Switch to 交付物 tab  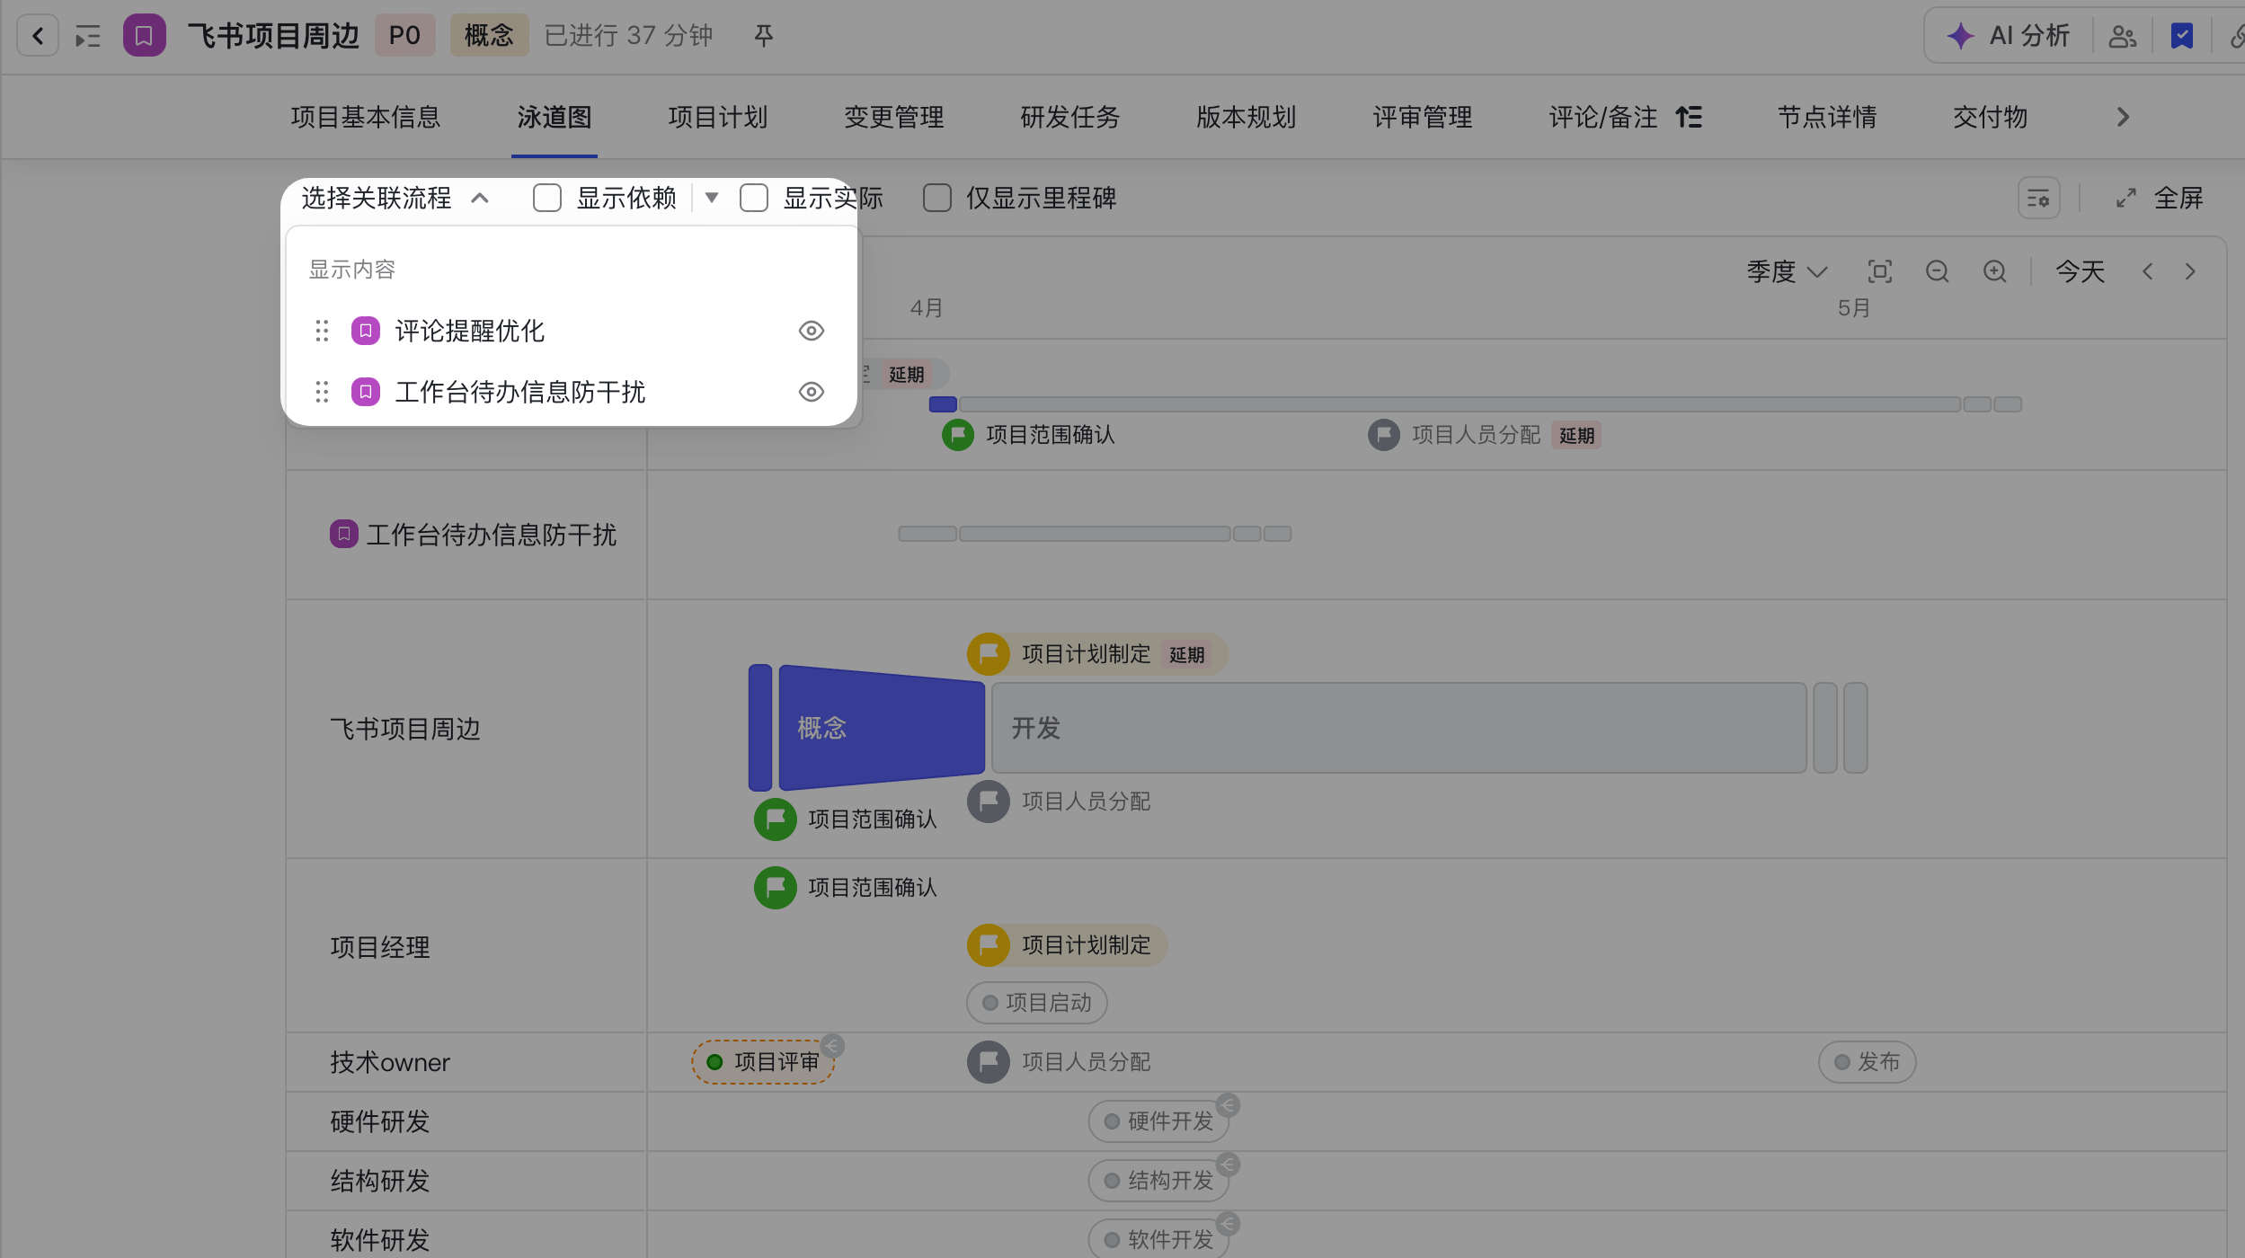pos(1991,117)
